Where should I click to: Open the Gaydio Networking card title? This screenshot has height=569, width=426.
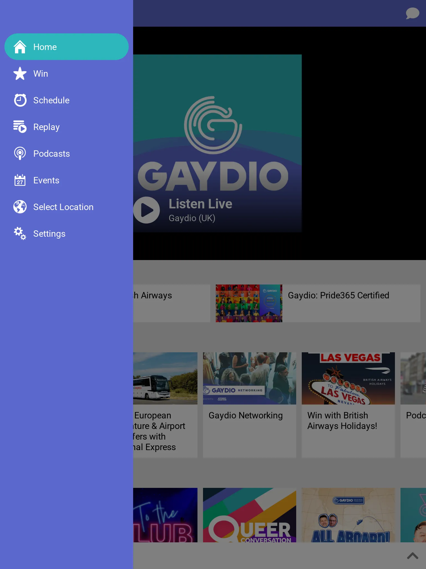246,416
